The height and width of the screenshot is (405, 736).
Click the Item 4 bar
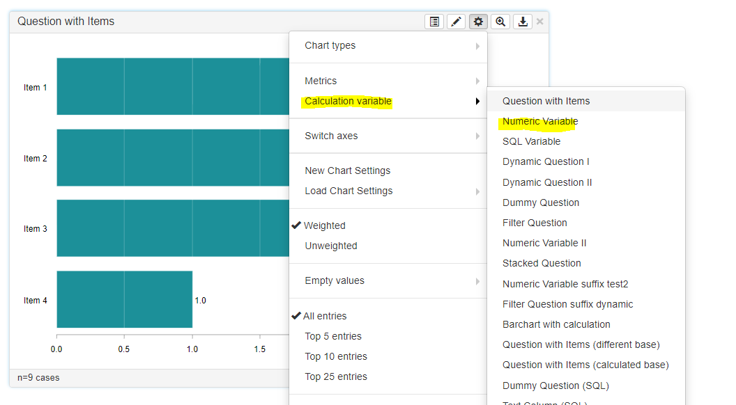coord(124,299)
